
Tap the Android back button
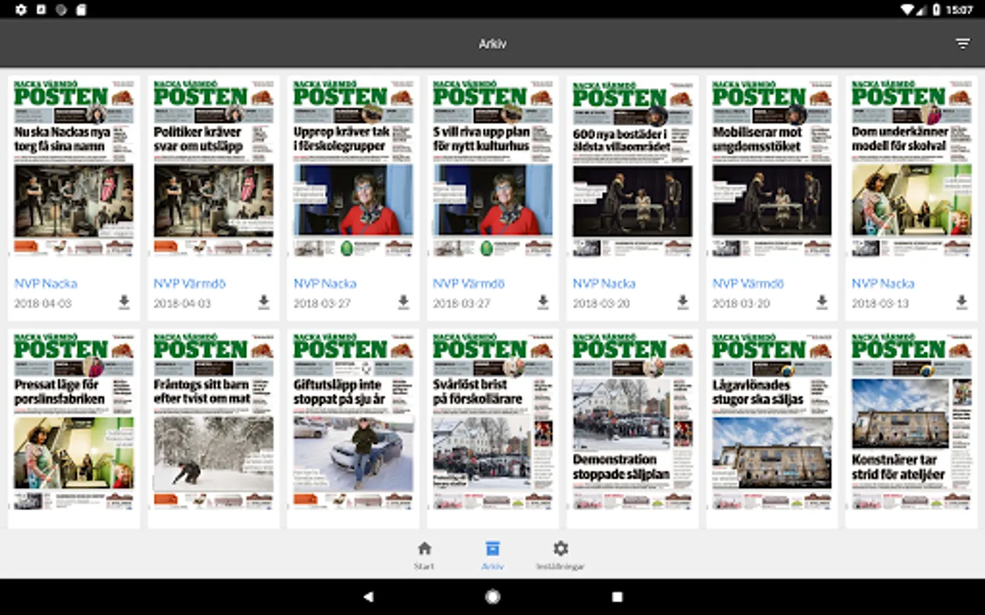coord(368,597)
